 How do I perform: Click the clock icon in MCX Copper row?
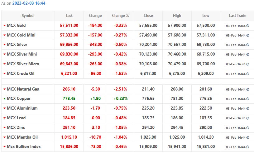click(248, 99)
